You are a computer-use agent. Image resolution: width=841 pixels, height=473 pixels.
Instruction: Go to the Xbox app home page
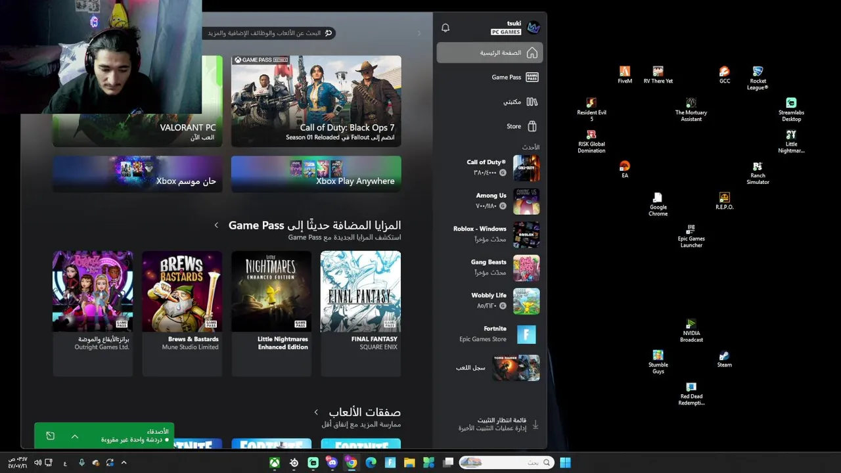489,53
